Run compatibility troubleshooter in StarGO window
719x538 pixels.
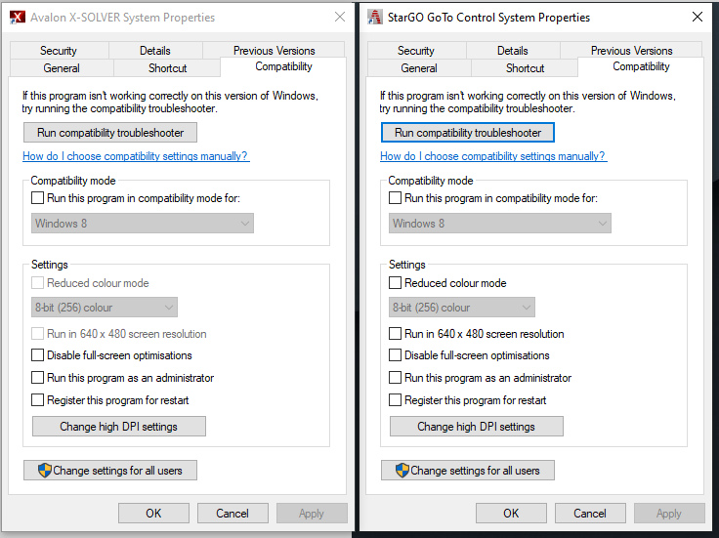tap(468, 133)
